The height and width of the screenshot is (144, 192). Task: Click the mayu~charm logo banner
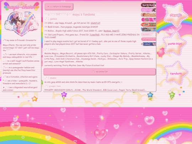[x=21, y=6]
